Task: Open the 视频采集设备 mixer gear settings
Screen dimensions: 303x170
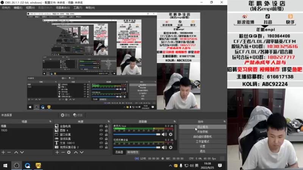Action: coord(171,147)
